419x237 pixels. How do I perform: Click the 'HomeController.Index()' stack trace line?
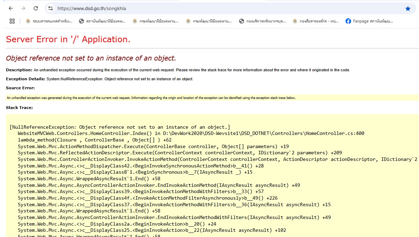[x=191, y=133]
